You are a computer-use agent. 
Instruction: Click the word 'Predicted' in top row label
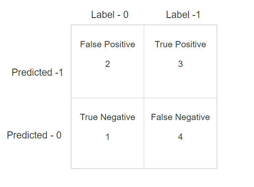tap(32, 72)
